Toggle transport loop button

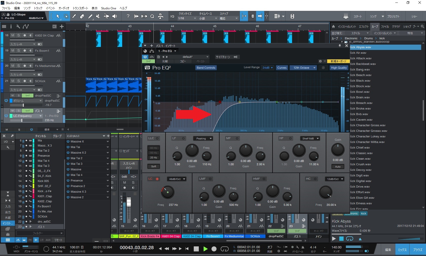(224, 249)
